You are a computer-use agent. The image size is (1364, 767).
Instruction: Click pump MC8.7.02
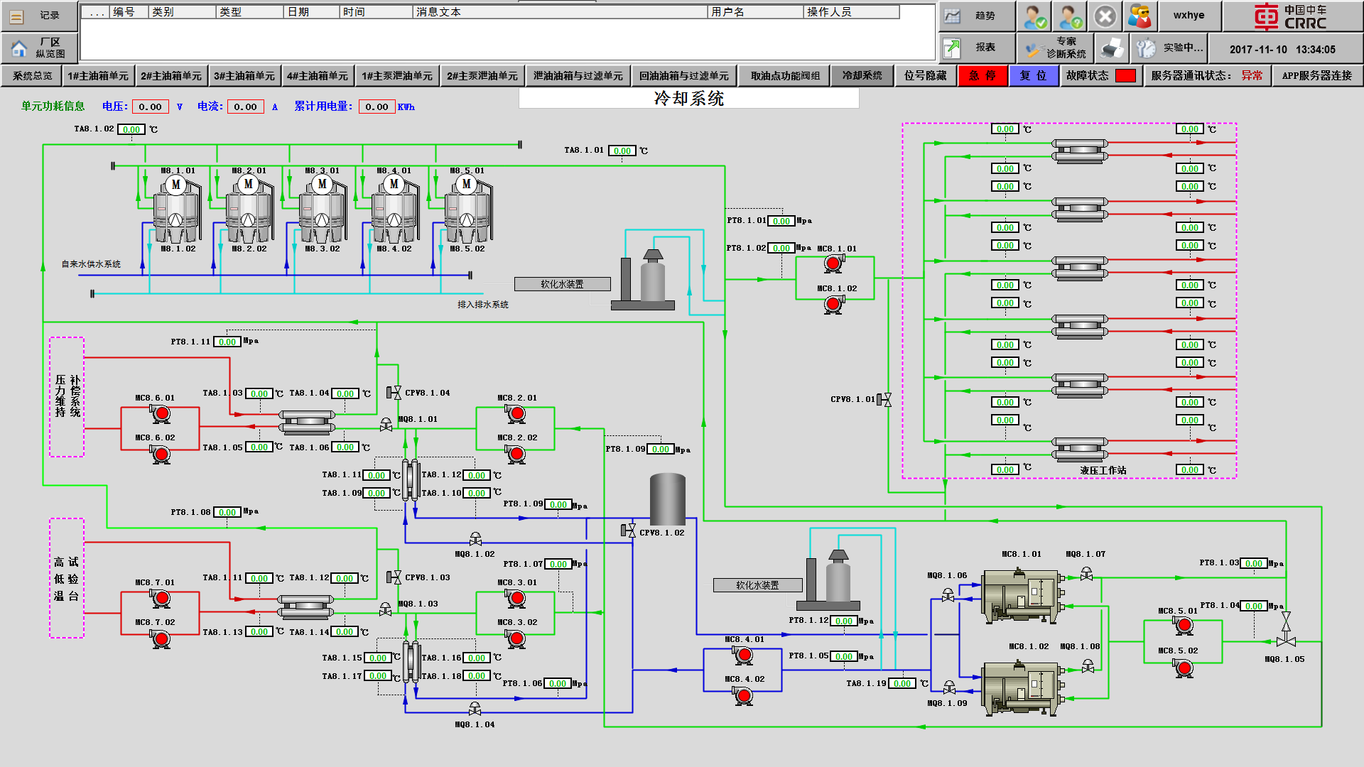pos(161,639)
